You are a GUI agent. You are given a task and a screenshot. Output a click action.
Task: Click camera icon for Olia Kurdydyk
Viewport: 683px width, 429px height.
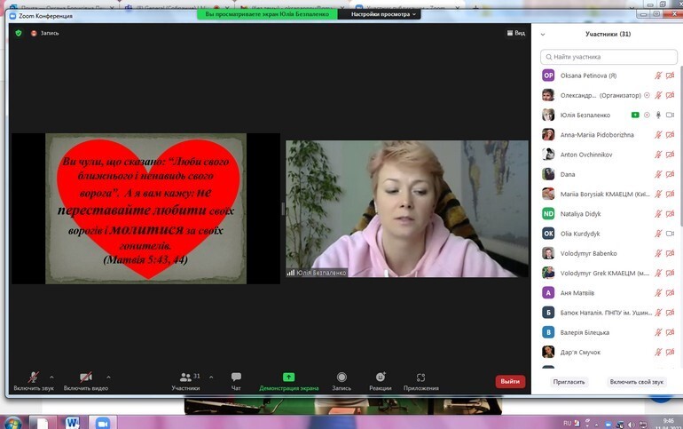point(670,234)
